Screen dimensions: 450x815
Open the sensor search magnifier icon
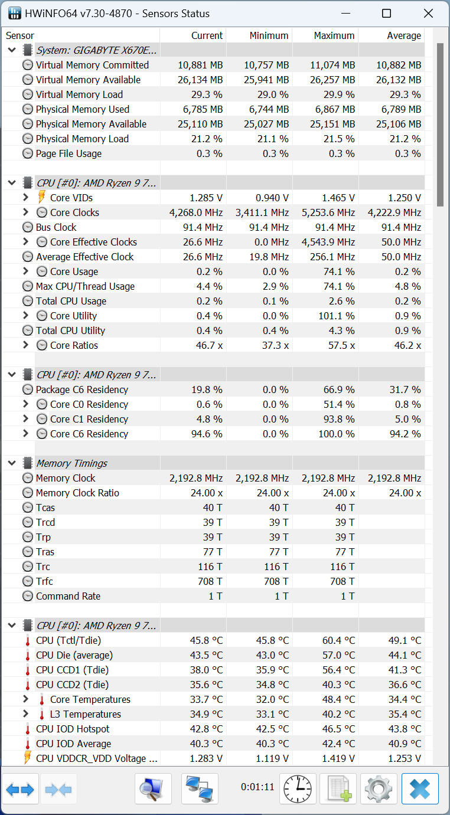(153, 788)
